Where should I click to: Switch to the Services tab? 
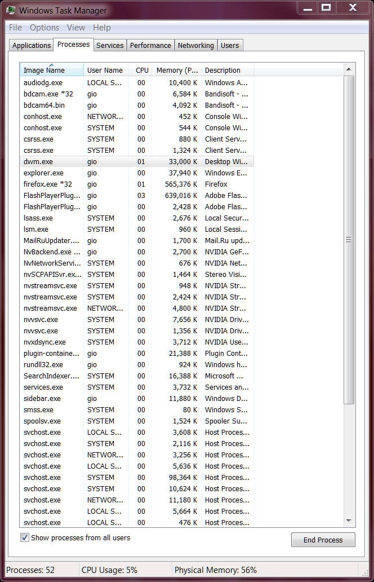pyautogui.click(x=110, y=45)
